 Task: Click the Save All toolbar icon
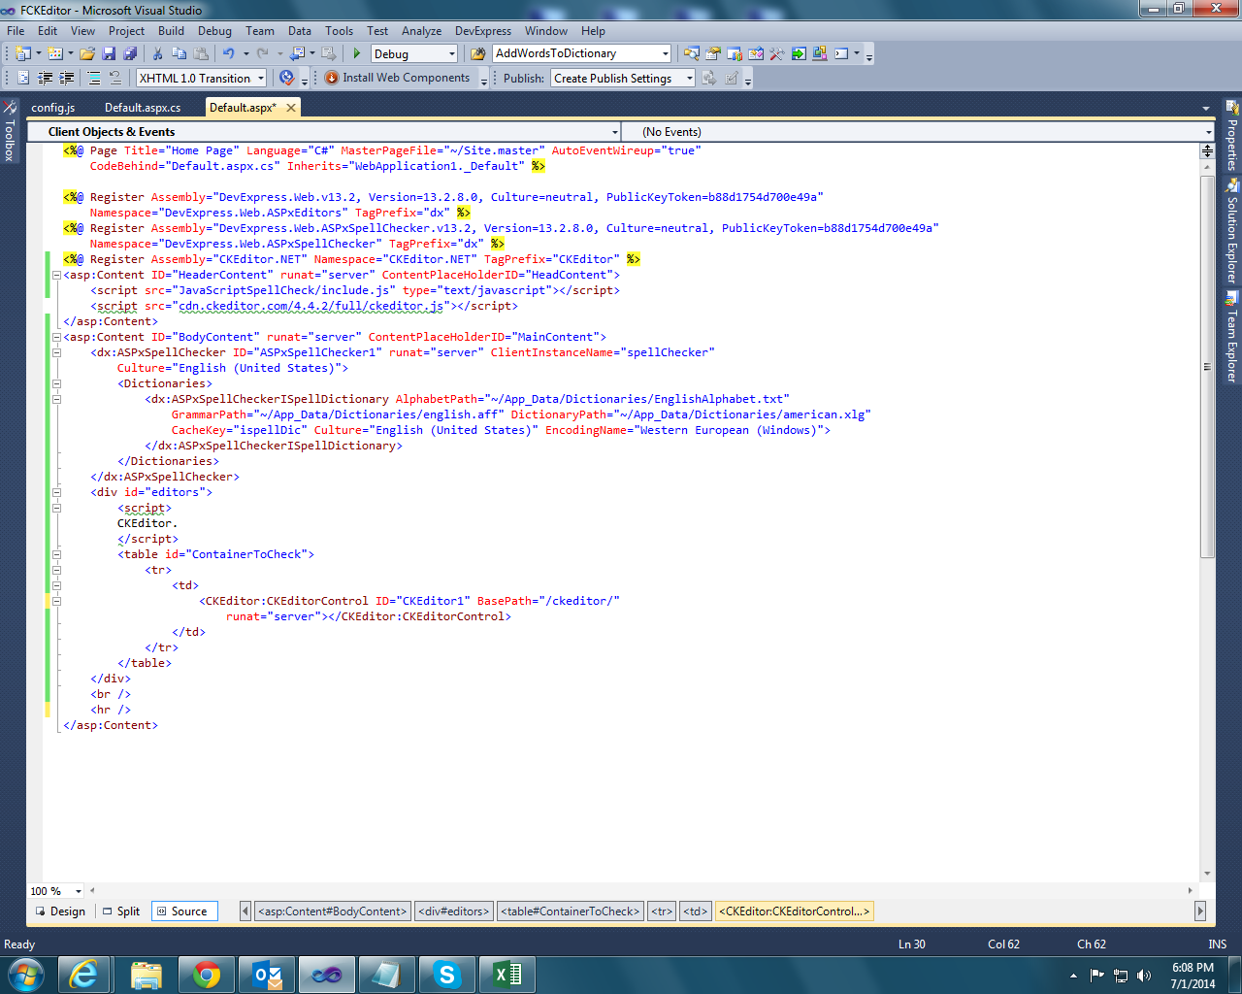tap(130, 54)
